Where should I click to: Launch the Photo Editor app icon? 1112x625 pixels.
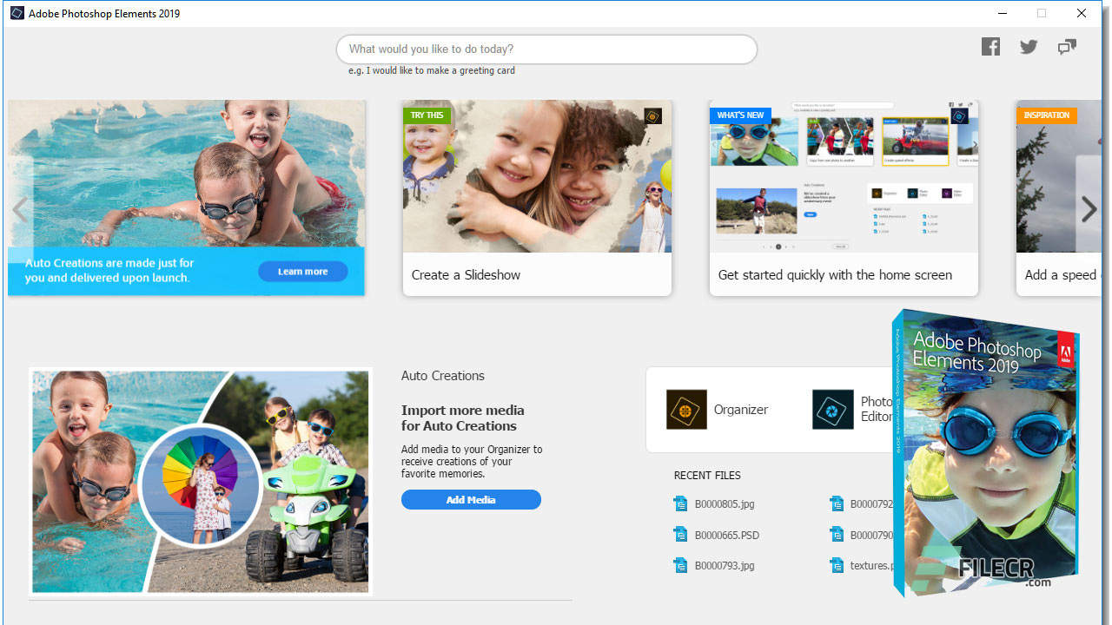pyautogui.click(x=832, y=410)
